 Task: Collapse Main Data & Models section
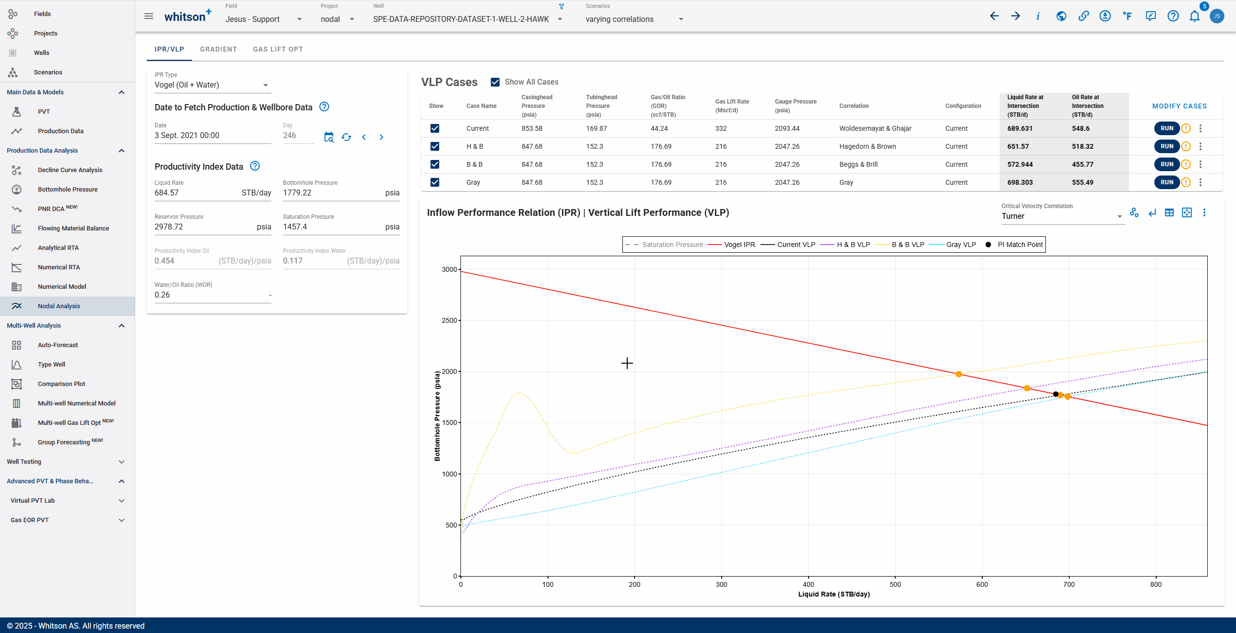pos(122,92)
